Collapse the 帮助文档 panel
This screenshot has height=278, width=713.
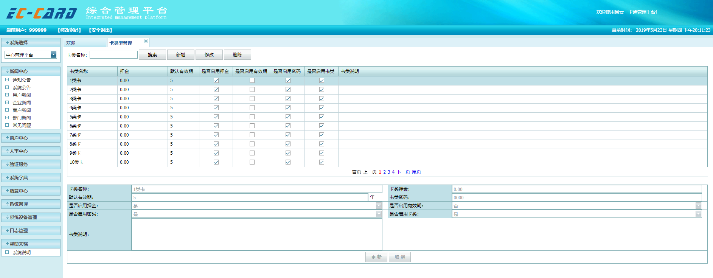(31, 244)
